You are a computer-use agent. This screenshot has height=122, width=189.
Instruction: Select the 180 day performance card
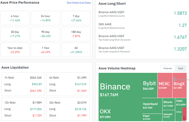point(76,34)
